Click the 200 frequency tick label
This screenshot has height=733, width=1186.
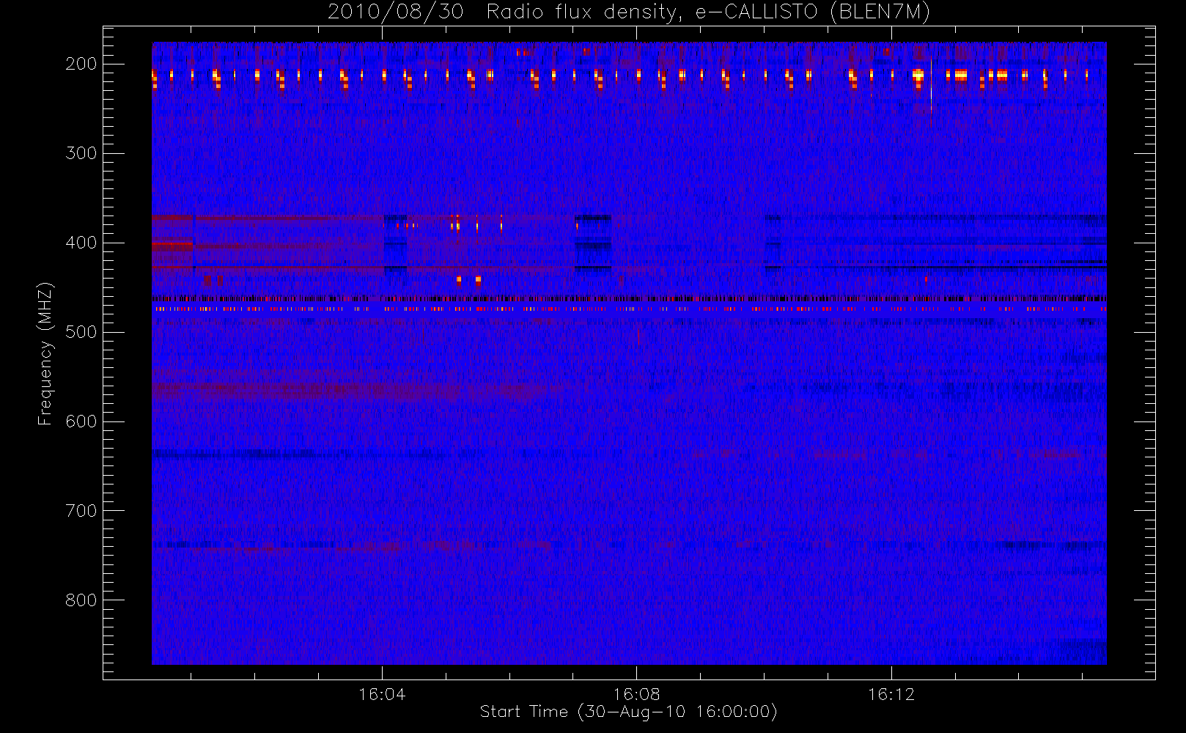click(x=81, y=64)
